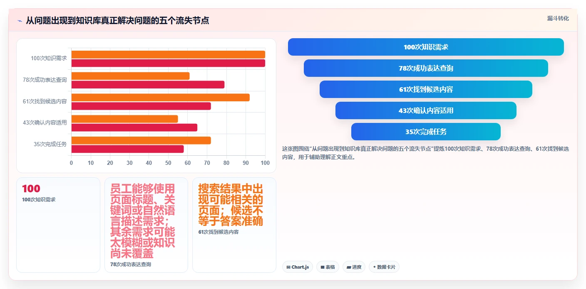Select the 数据卡片 chip label

coord(386,267)
